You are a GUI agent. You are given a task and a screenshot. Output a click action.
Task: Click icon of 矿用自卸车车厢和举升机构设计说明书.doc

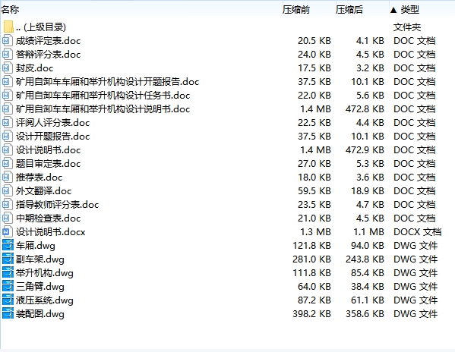tap(8, 108)
